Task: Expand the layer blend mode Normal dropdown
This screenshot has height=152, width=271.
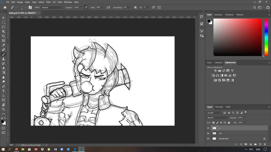Action: [217, 118]
